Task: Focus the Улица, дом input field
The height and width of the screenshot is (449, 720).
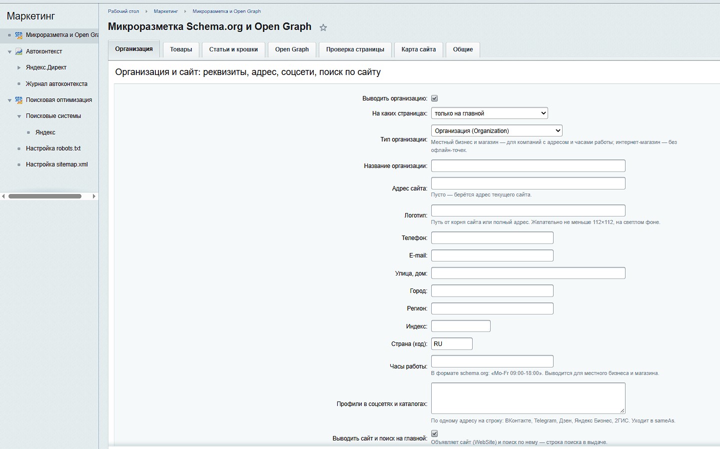Action: pos(528,273)
